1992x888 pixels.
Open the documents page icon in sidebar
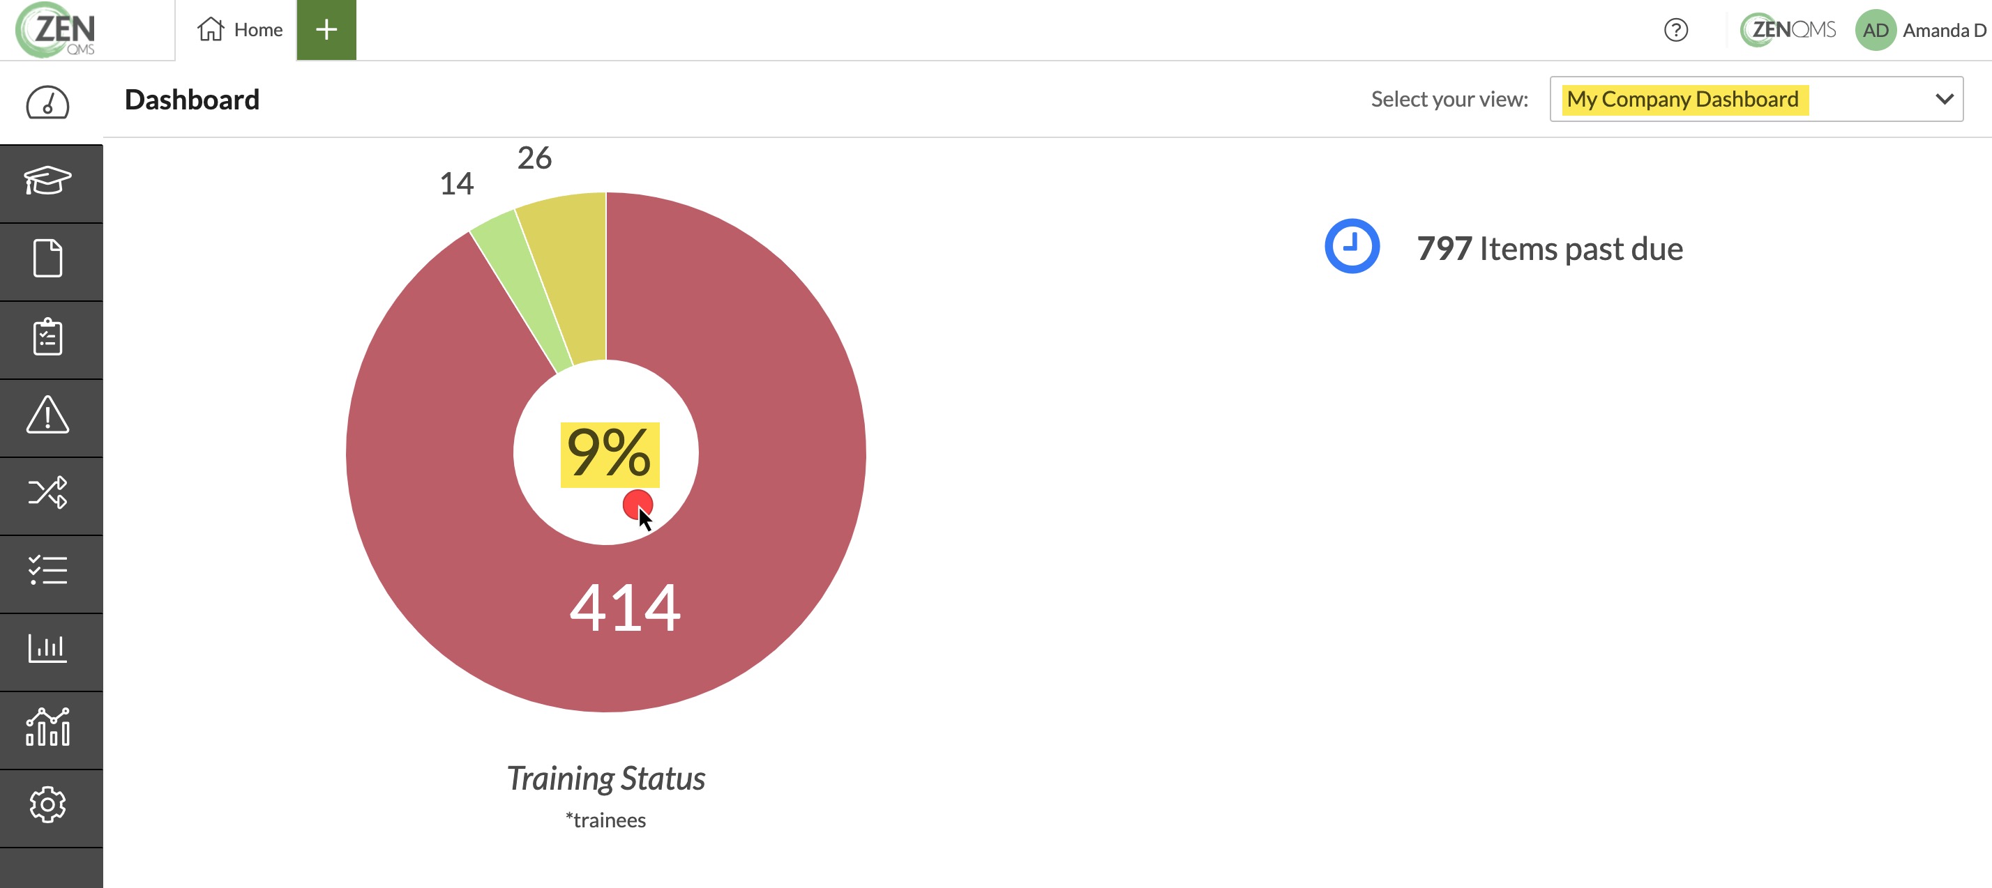coord(48,259)
